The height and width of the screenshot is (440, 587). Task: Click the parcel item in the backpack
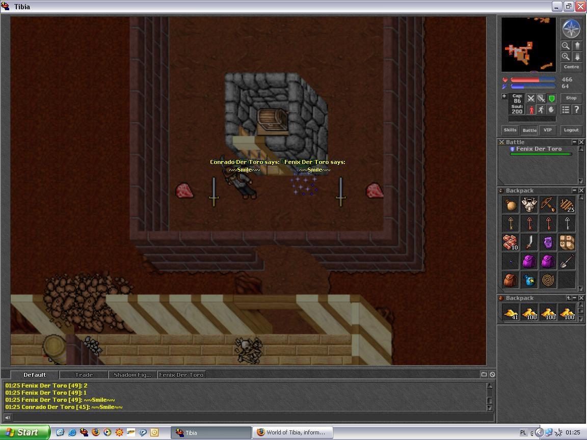[x=567, y=242]
